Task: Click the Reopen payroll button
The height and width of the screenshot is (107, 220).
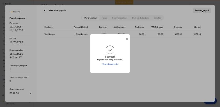Action: (202, 10)
